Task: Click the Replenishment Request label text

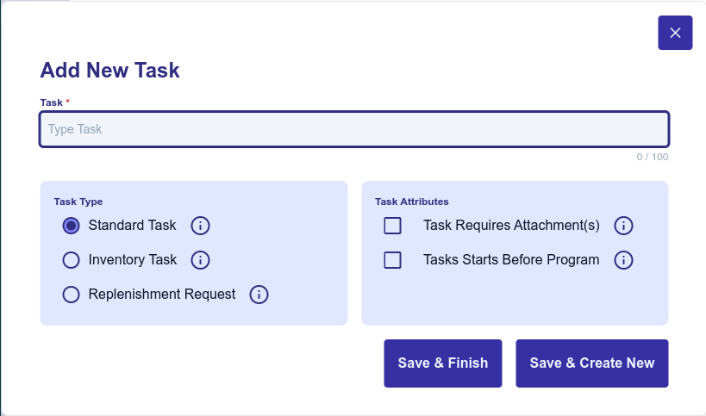Action: pos(161,295)
